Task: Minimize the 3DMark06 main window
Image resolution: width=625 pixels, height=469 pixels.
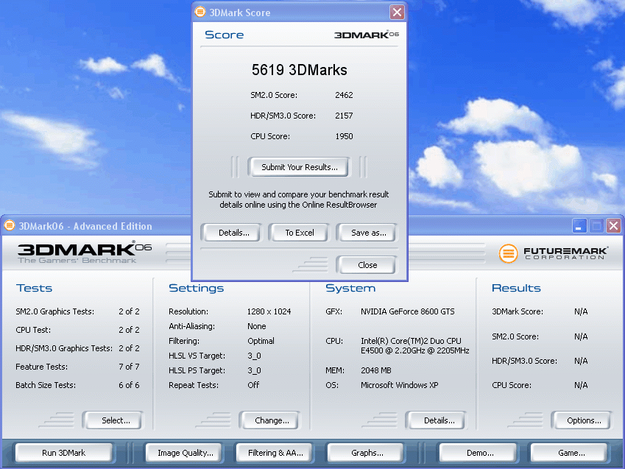Action: point(579,226)
